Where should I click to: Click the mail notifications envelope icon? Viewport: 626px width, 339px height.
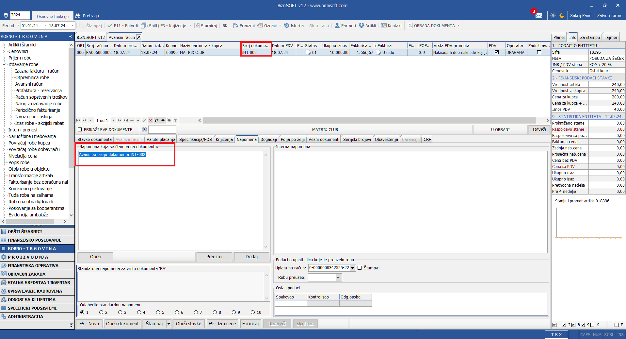tap(538, 15)
